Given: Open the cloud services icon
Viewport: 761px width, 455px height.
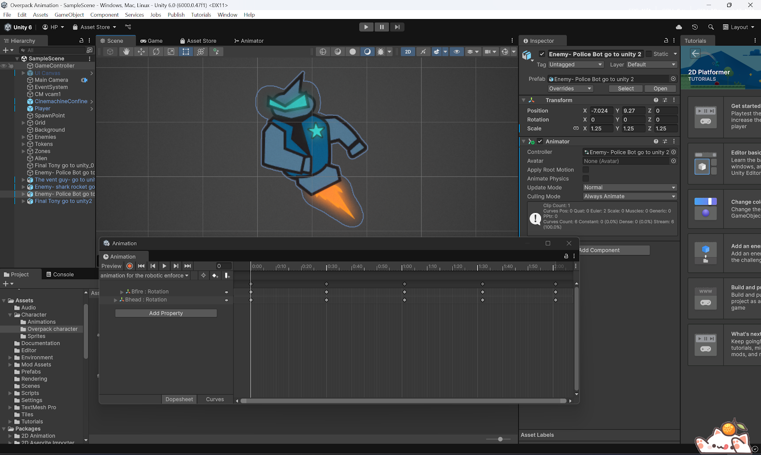Looking at the screenshot, I should (679, 27).
